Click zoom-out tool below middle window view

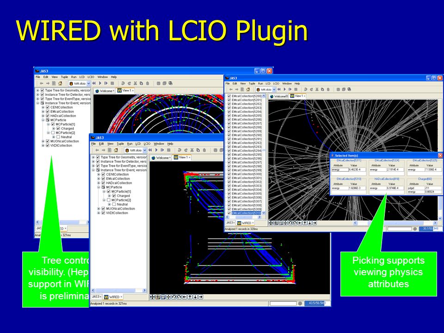coord(163,297)
